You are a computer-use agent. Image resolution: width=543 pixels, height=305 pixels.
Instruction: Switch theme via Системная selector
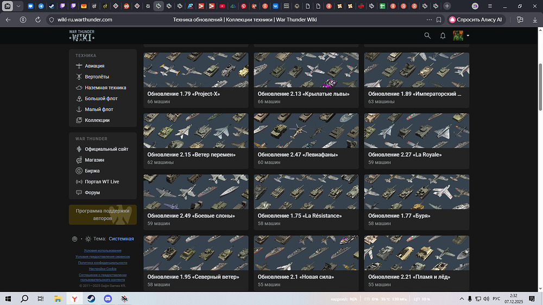[121, 239]
